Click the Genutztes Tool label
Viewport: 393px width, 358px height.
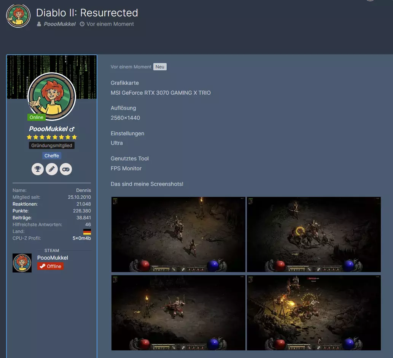[130, 159]
